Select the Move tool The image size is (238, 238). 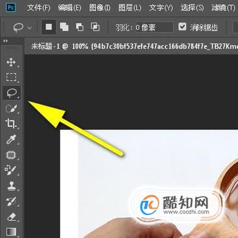11,62
